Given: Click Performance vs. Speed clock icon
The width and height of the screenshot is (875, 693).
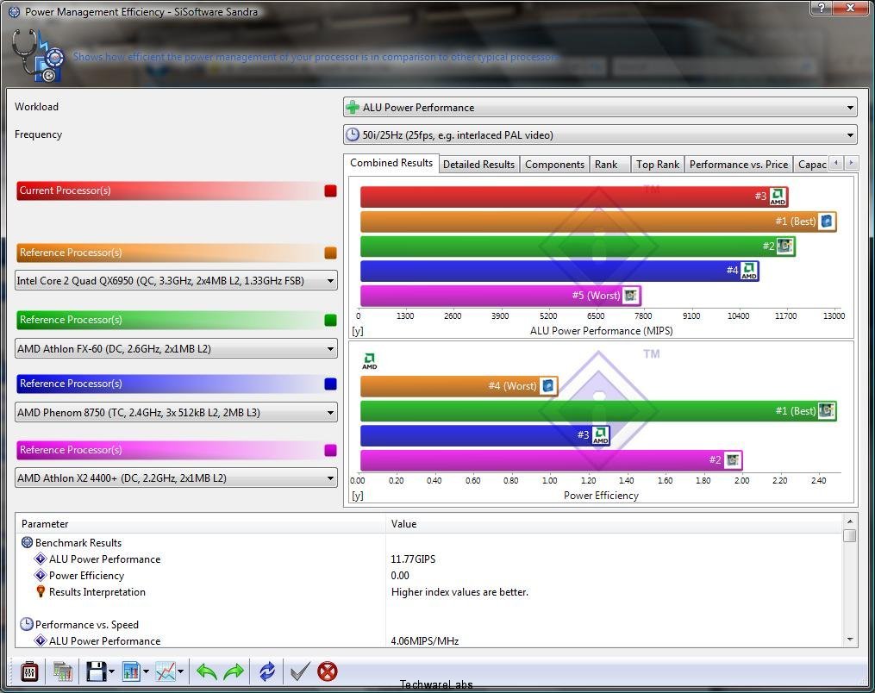Looking at the screenshot, I should pyautogui.click(x=26, y=624).
